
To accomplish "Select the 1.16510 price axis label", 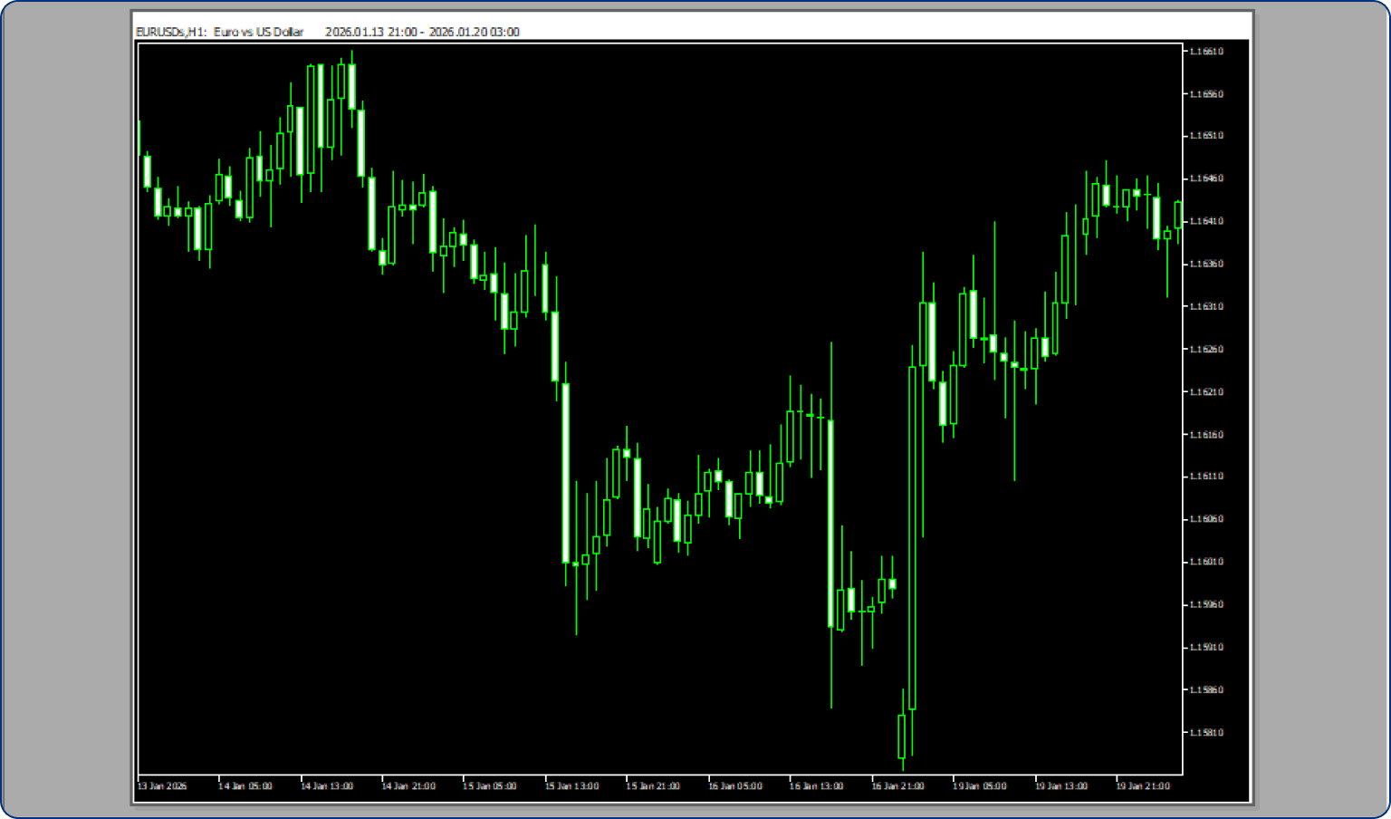I will coord(1205,136).
